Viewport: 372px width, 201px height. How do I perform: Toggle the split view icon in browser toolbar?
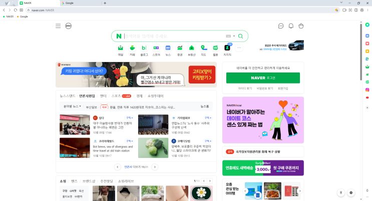(356, 10)
